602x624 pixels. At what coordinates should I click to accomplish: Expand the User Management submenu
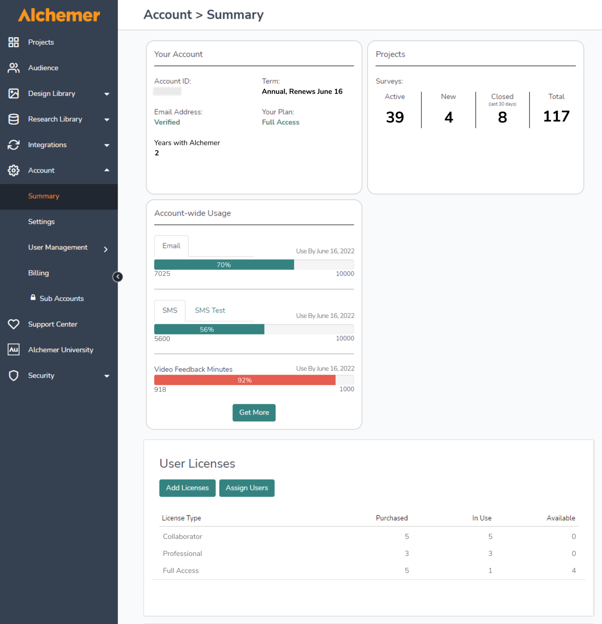106,248
